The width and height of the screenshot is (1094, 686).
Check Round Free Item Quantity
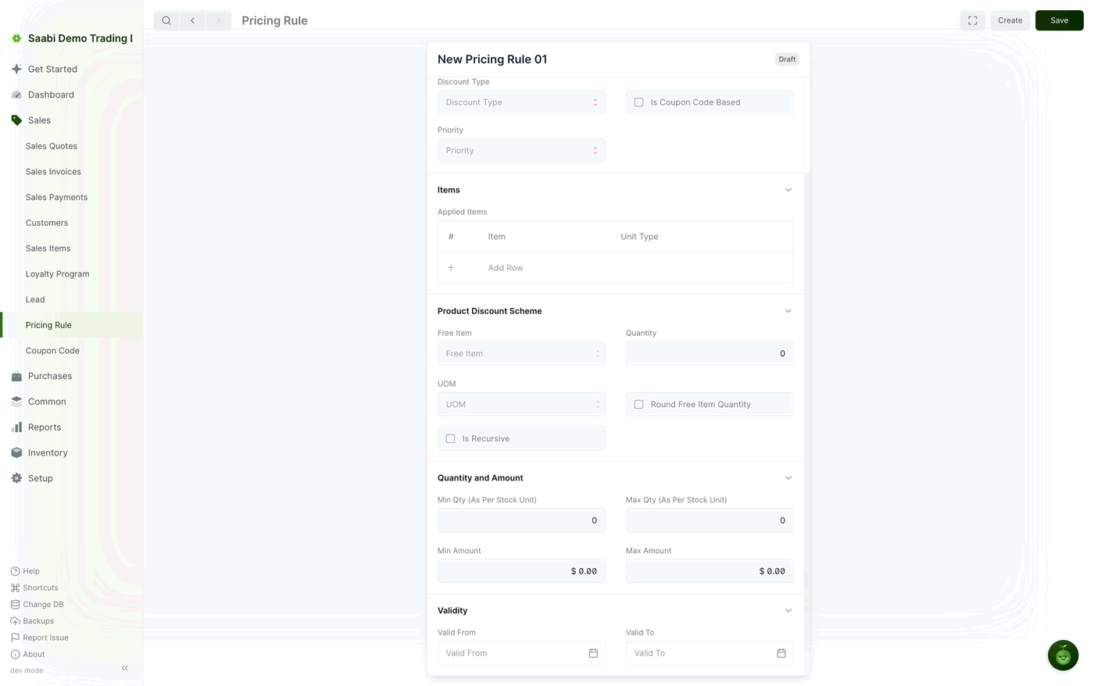tap(638, 405)
